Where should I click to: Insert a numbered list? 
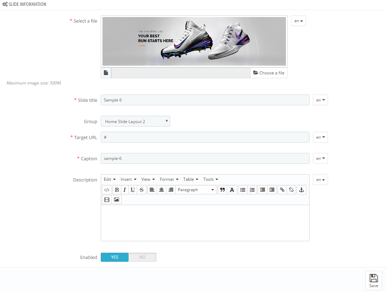(252, 190)
